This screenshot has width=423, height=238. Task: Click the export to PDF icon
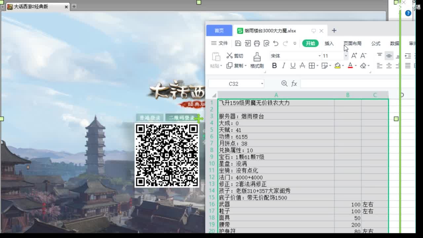pos(248,43)
